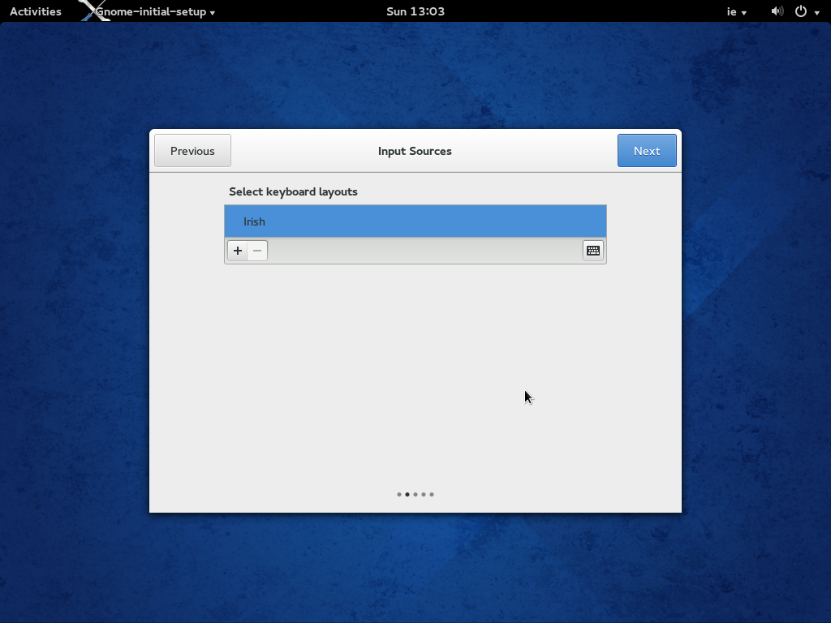
Task: Click the 'ie' keyboard layout indicator
Action: (732, 11)
